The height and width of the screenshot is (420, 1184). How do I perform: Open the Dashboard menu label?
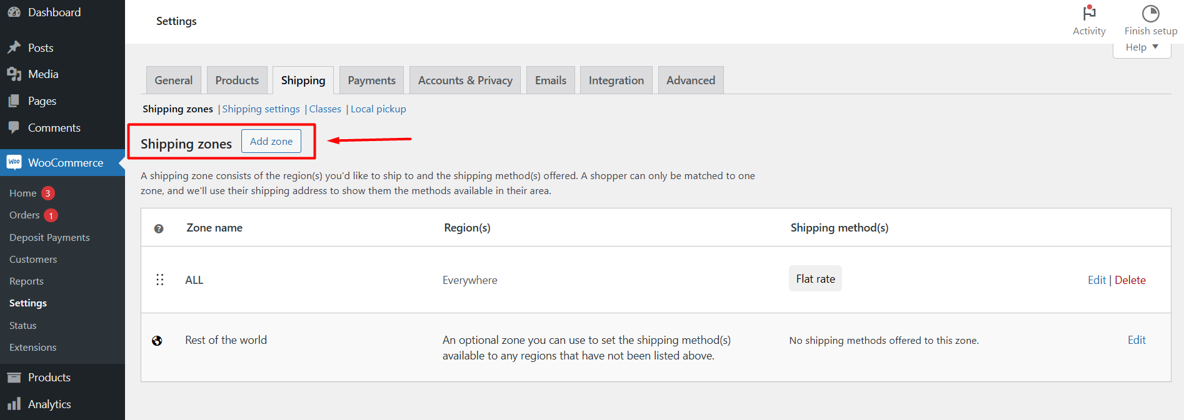click(54, 12)
